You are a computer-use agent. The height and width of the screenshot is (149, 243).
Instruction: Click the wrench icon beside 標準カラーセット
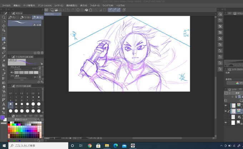click(x=39, y=119)
